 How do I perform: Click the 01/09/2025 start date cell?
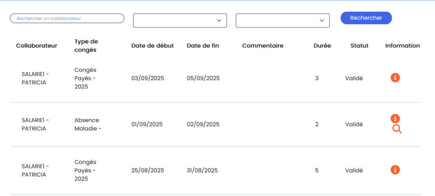[147, 124]
